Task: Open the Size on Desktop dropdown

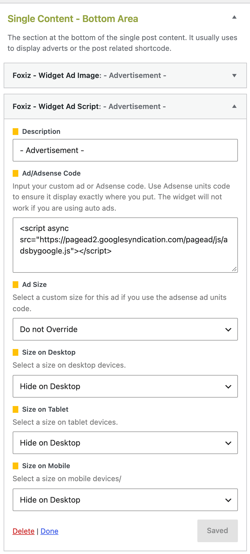Action: (x=125, y=386)
